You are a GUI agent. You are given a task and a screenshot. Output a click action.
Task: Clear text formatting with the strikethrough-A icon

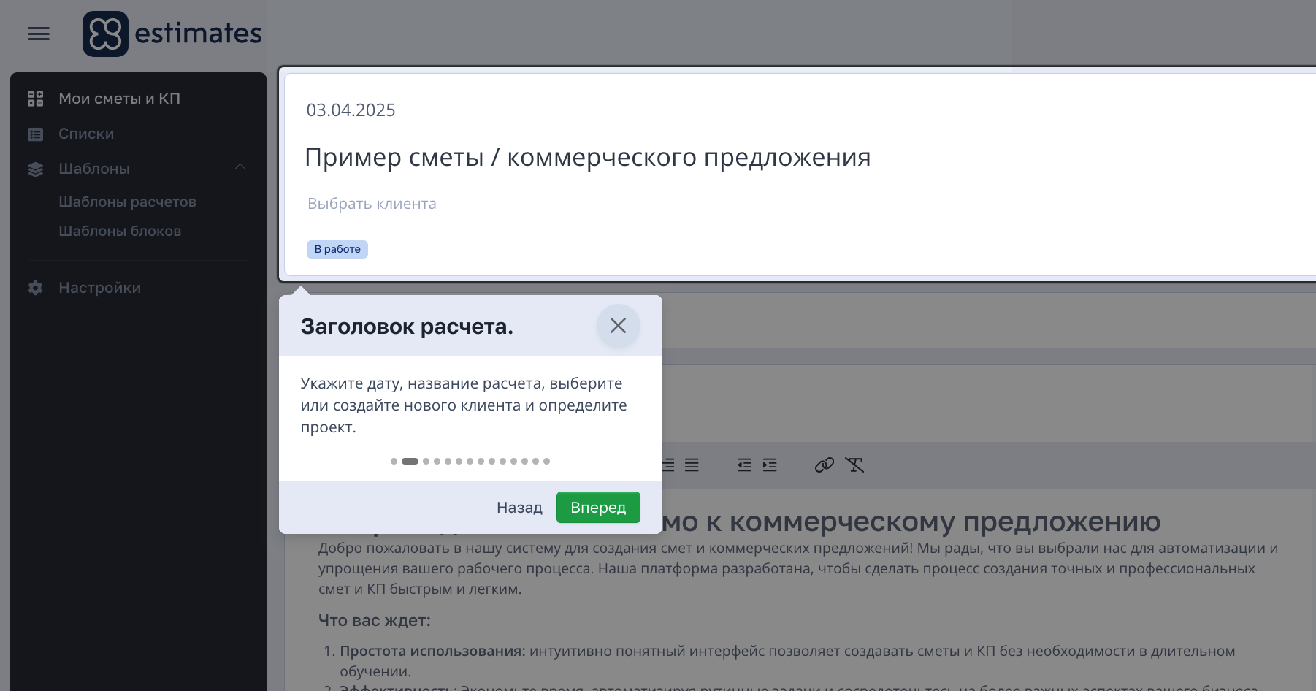click(854, 465)
